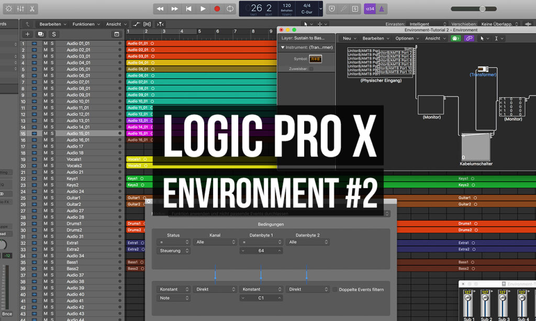Click the Duplicate track button
The height and width of the screenshot is (321, 536).
pyautogui.click(x=41, y=34)
